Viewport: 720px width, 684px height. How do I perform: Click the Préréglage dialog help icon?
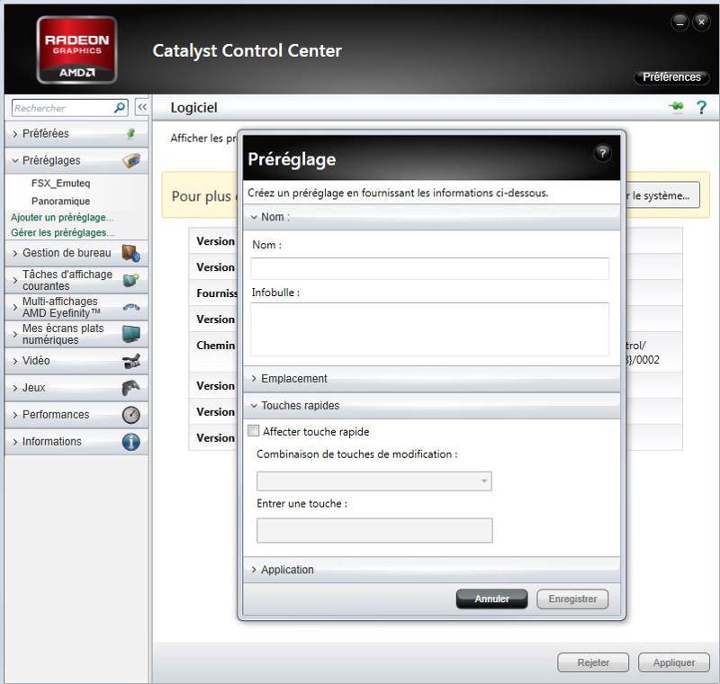point(602,152)
